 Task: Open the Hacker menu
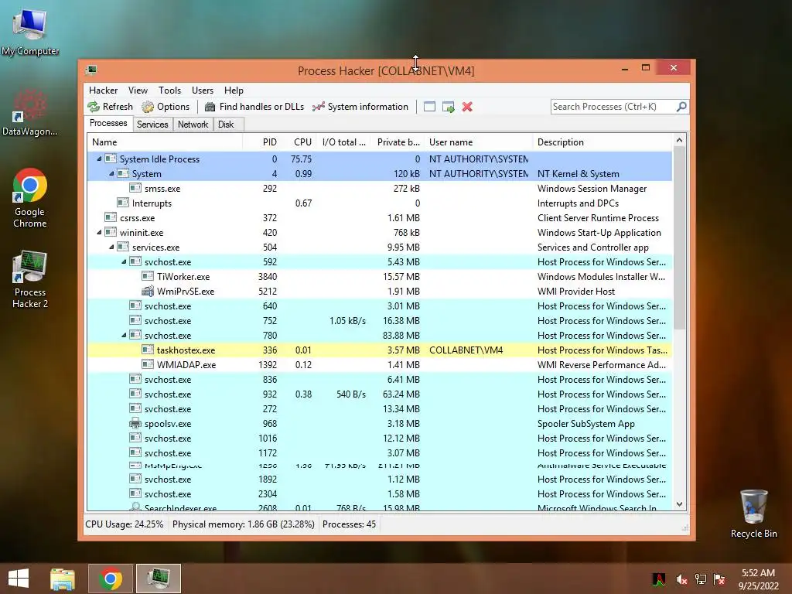[103, 90]
